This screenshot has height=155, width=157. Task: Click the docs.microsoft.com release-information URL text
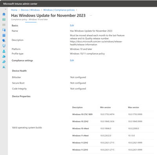(96, 43)
